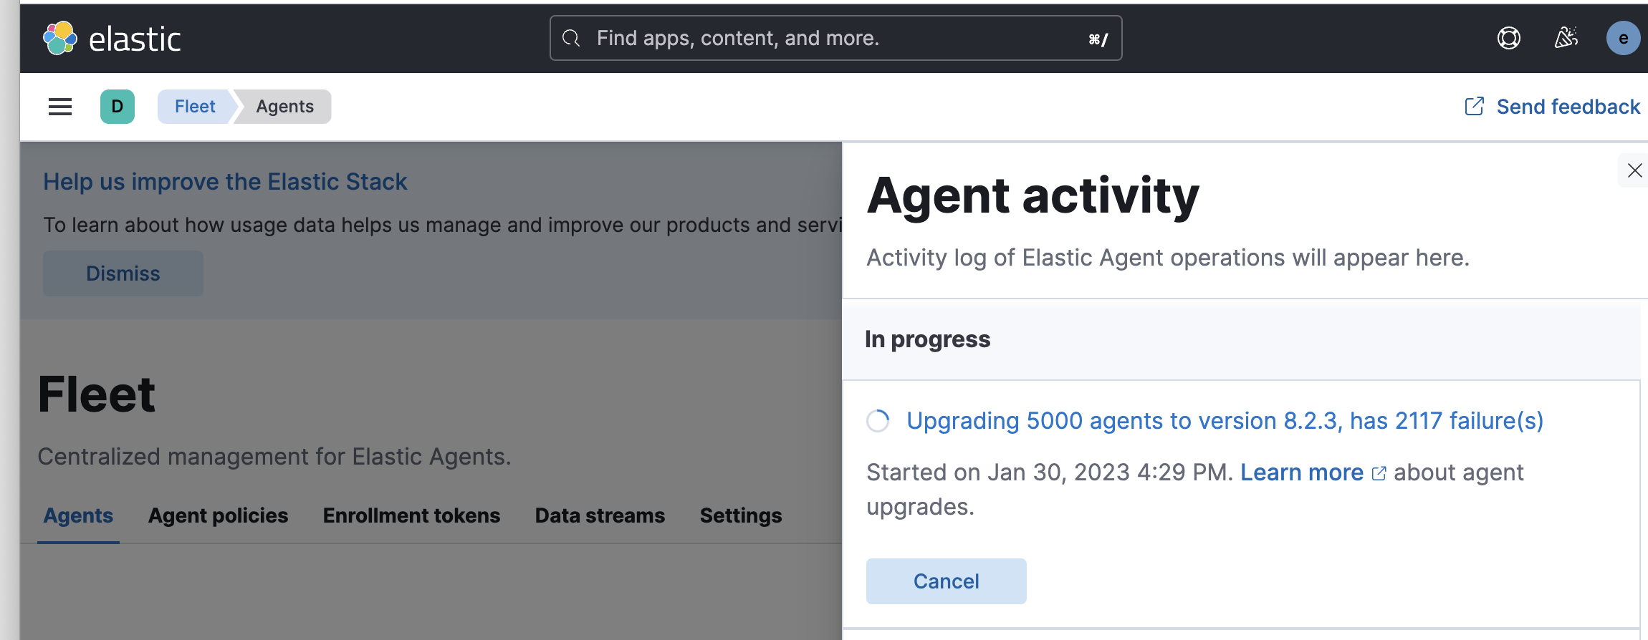Open the Data streams tab
Screen dimensions: 1648x640
[600, 515]
